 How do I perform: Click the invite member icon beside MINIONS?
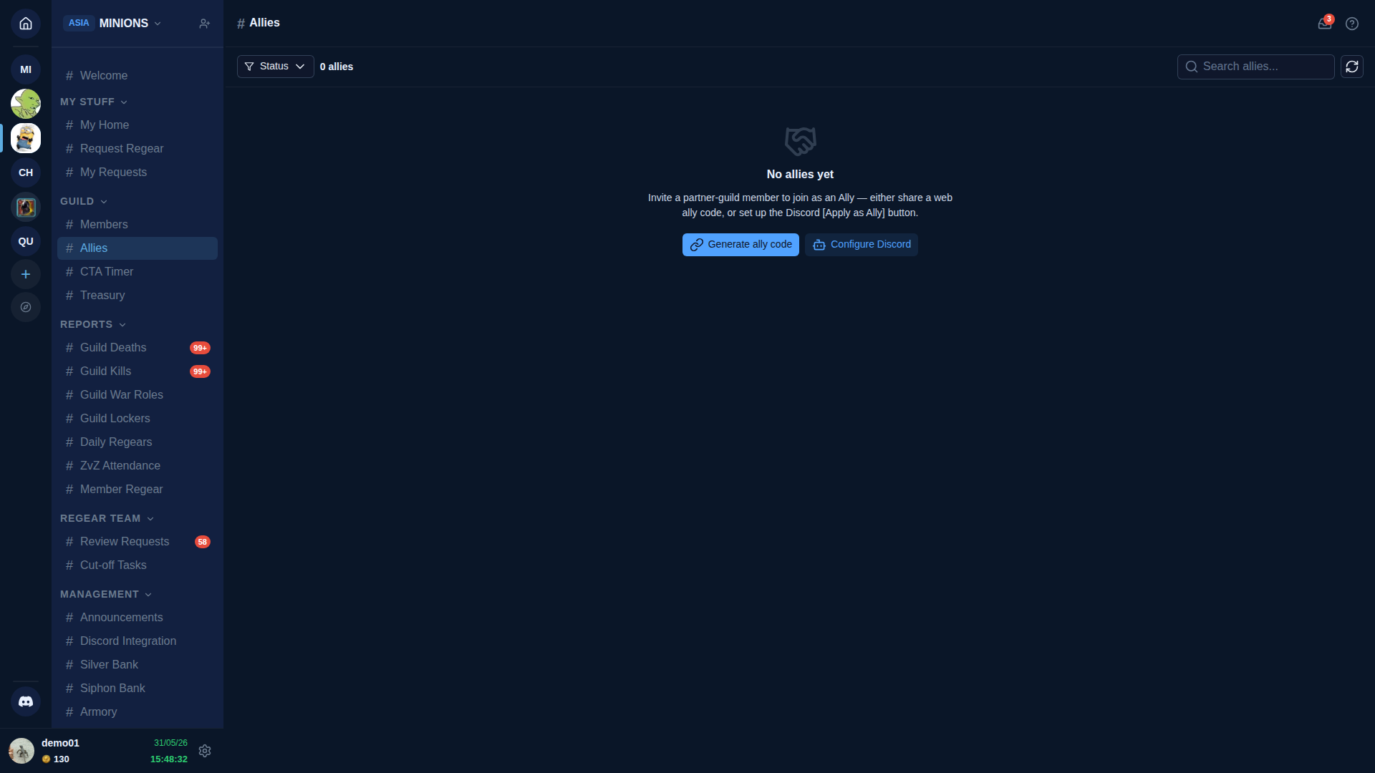(205, 24)
